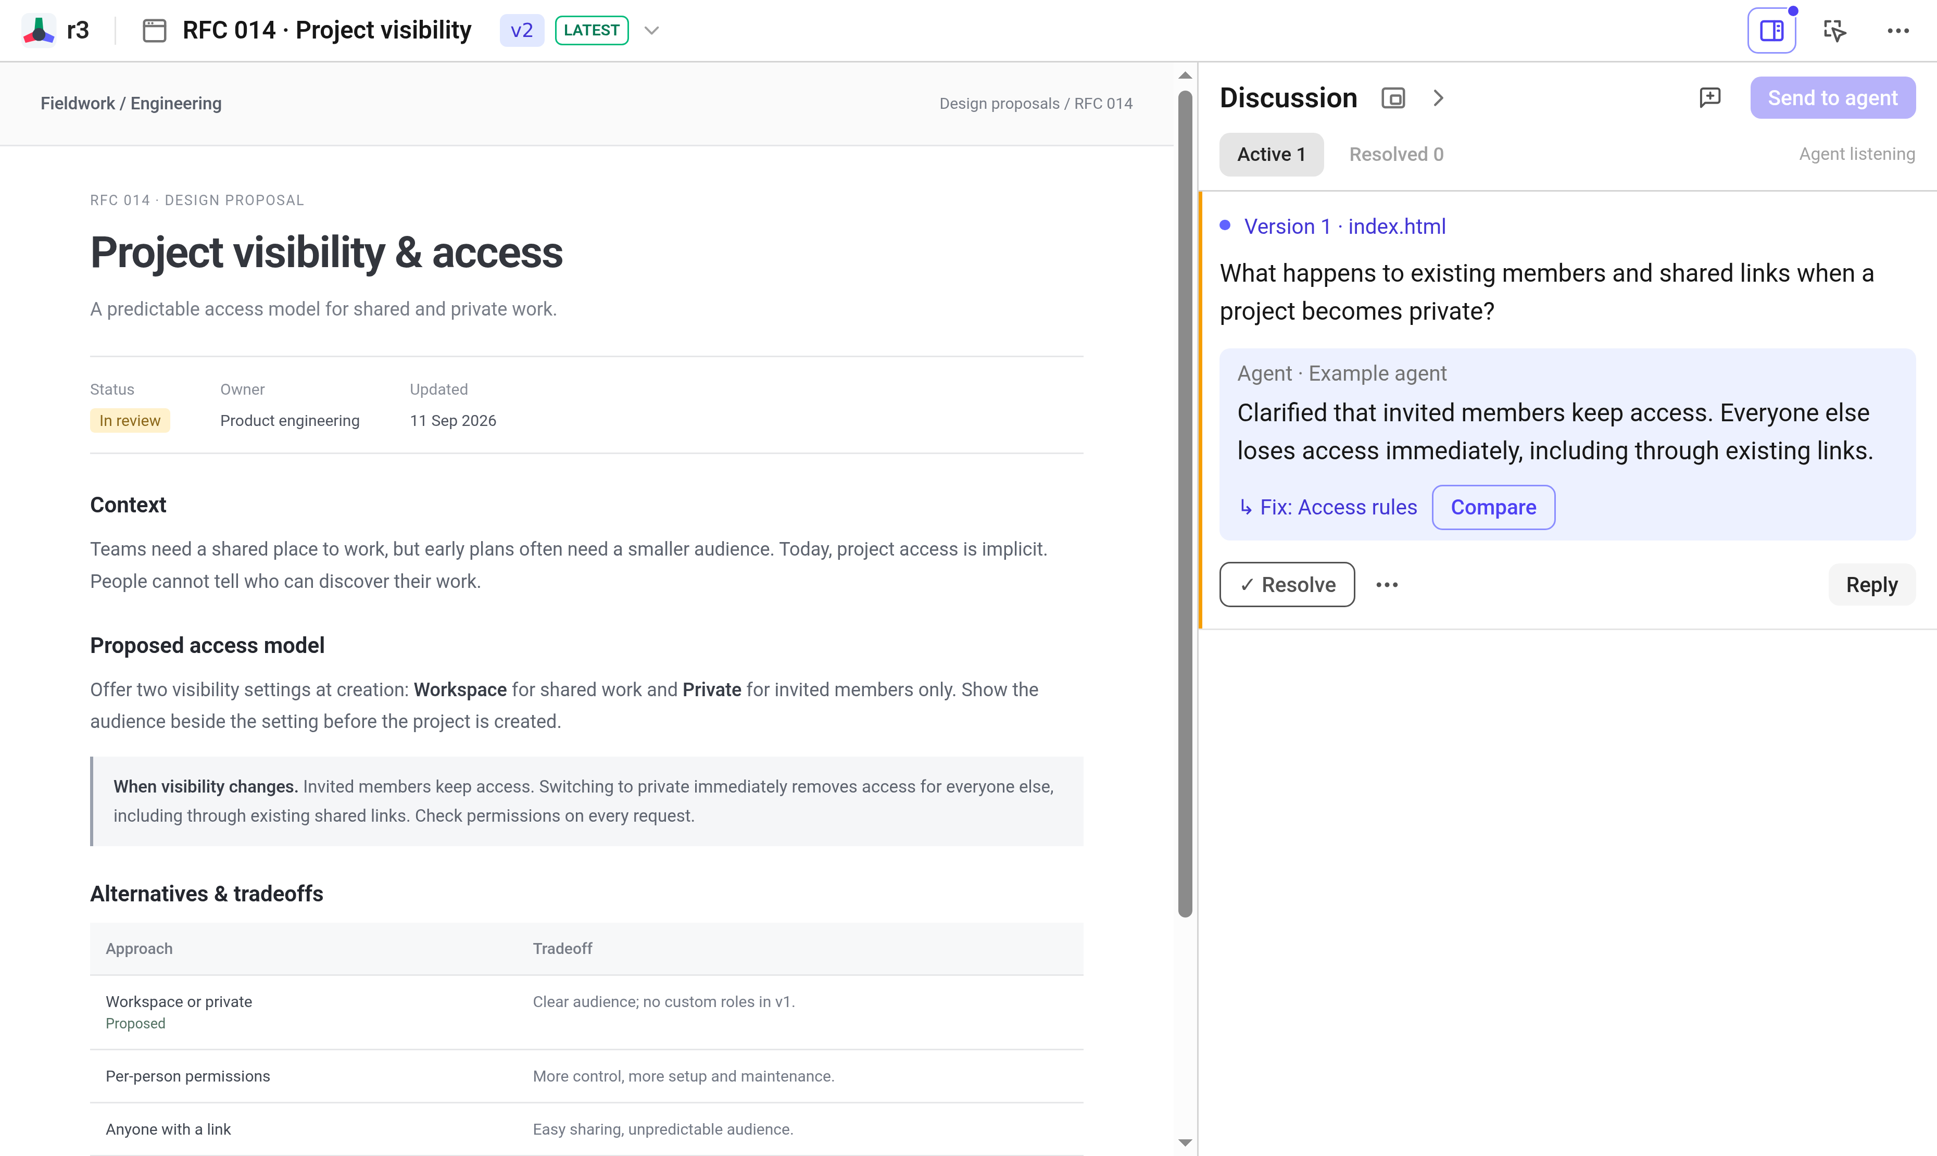Image resolution: width=1937 pixels, height=1156 pixels.
Task: Click the Design proposals / RFC 014 breadcrumb
Action: [1035, 104]
